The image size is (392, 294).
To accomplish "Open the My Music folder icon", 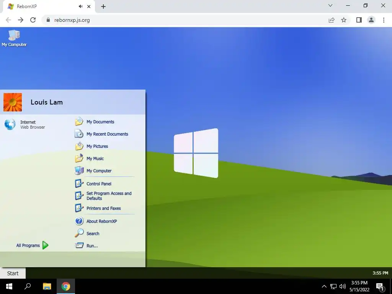I will pyautogui.click(x=79, y=158).
